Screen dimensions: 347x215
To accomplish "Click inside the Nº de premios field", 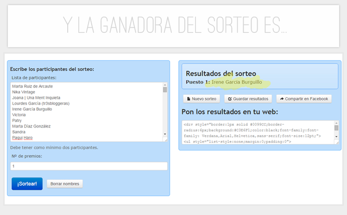I will click(89, 166).
